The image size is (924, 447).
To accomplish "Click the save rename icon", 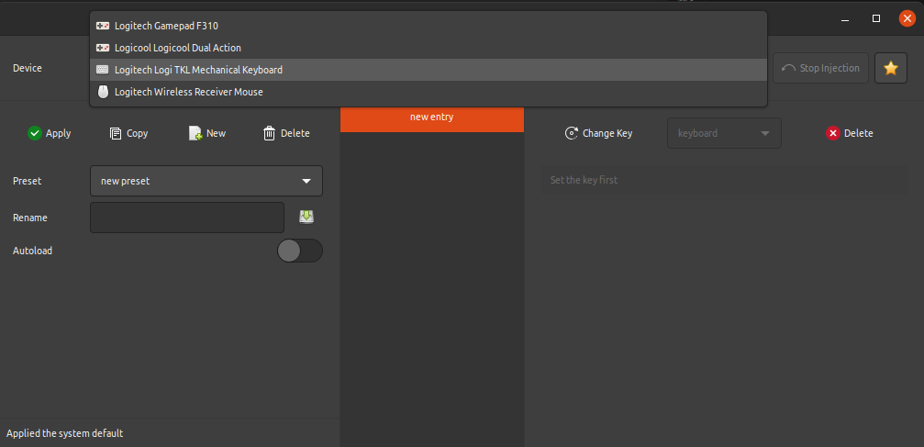I will [306, 217].
